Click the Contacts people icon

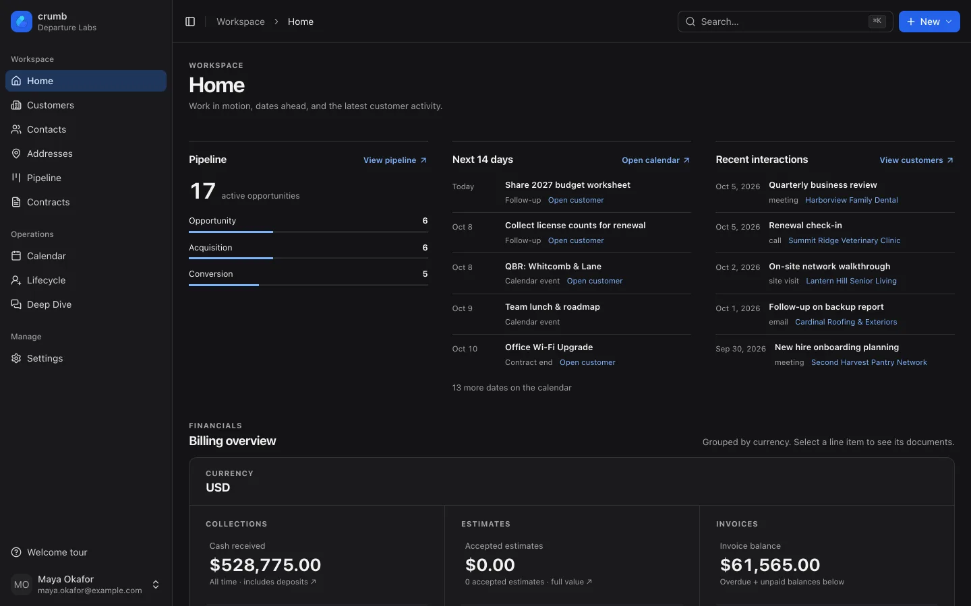pyautogui.click(x=16, y=129)
